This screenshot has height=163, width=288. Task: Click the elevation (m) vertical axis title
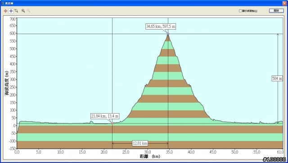[x=7, y=83]
